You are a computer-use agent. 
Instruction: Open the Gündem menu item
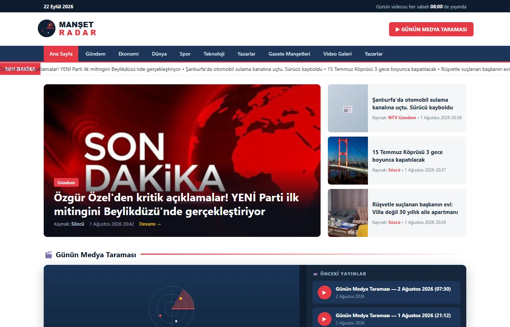pyautogui.click(x=95, y=54)
